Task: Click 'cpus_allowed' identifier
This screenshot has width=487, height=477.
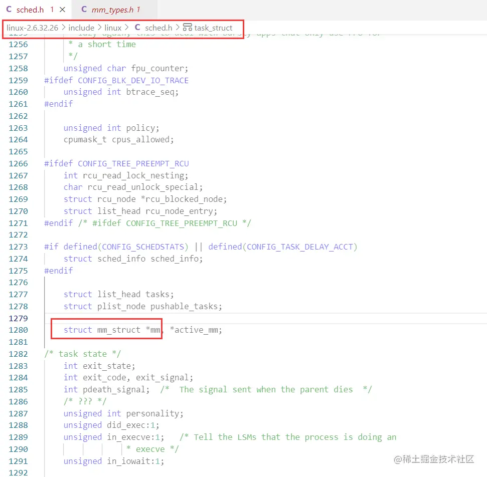Action: click(141, 140)
